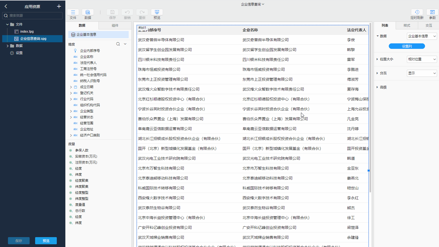
Task: Click the 搜索资源 search input field
Action: pos(34,16)
